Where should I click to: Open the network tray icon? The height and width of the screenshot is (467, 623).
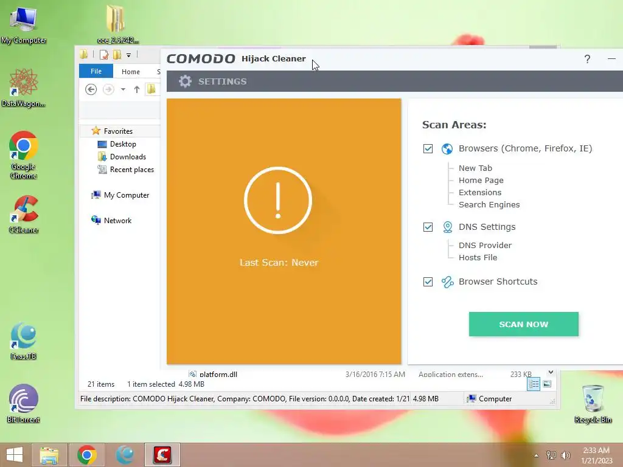(551, 455)
